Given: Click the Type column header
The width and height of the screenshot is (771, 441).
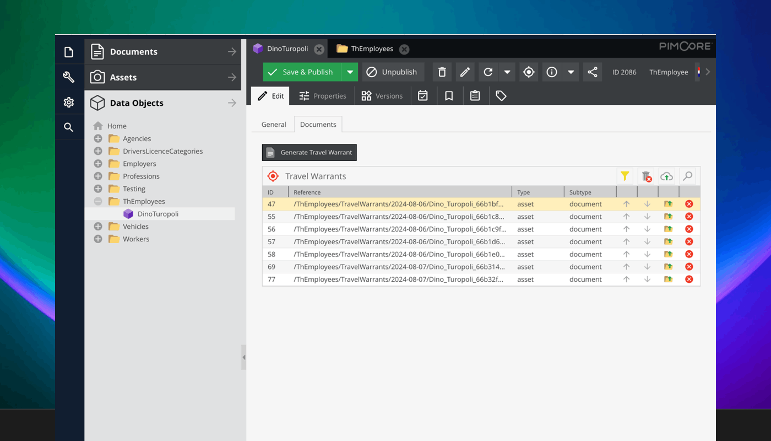Looking at the screenshot, I should pyautogui.click(x=538, y=192).
